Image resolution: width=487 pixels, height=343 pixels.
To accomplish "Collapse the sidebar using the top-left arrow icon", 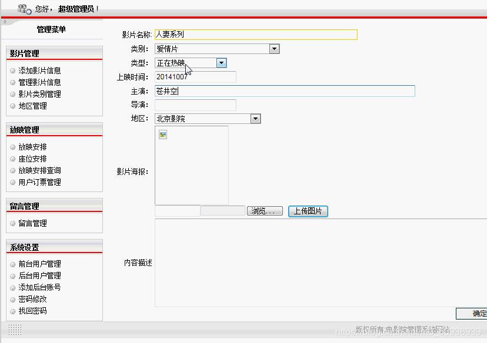I will (5, 22).
